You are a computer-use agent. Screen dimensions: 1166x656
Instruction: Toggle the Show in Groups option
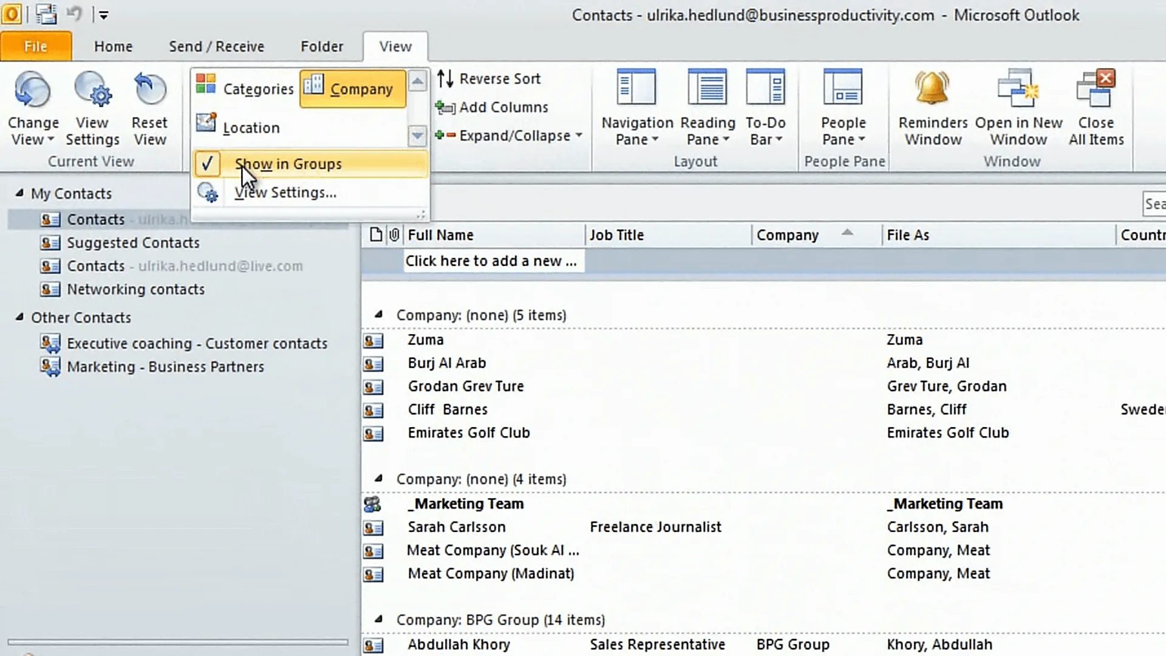310,164
